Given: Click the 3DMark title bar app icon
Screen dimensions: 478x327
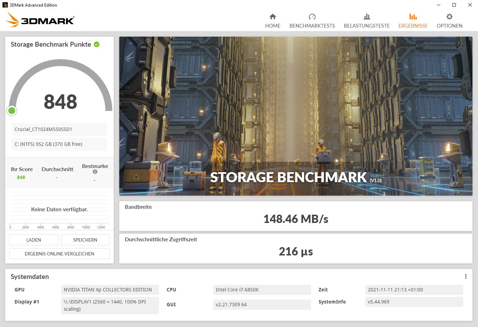Looking at the screenshot, I should (x=5, y=5).
